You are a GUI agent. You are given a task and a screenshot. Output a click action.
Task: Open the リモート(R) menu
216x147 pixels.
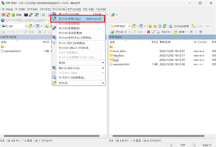88,9
